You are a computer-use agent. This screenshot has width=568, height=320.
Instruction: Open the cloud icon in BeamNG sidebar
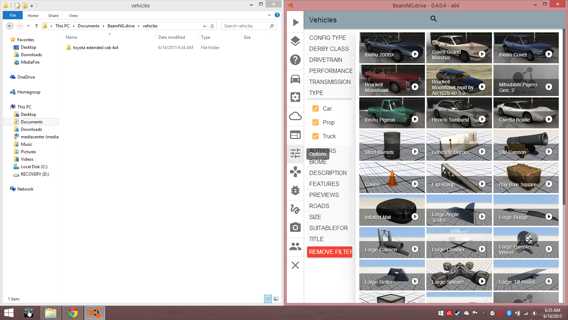295,116
